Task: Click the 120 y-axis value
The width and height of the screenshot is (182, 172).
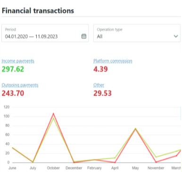Action: (7, 107)
